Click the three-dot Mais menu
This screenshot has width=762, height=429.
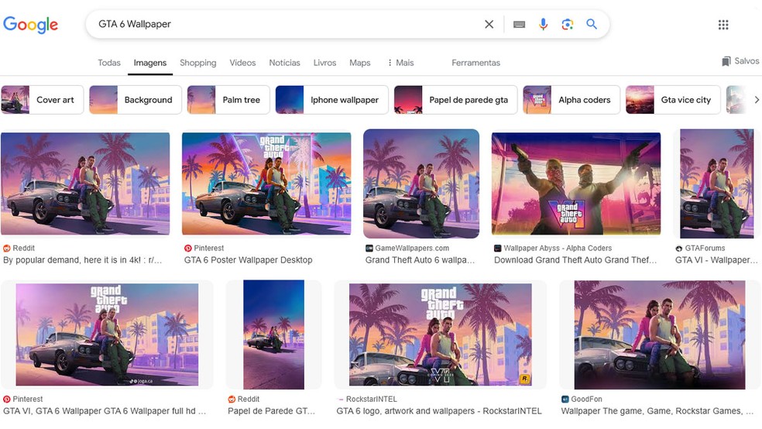401,63
